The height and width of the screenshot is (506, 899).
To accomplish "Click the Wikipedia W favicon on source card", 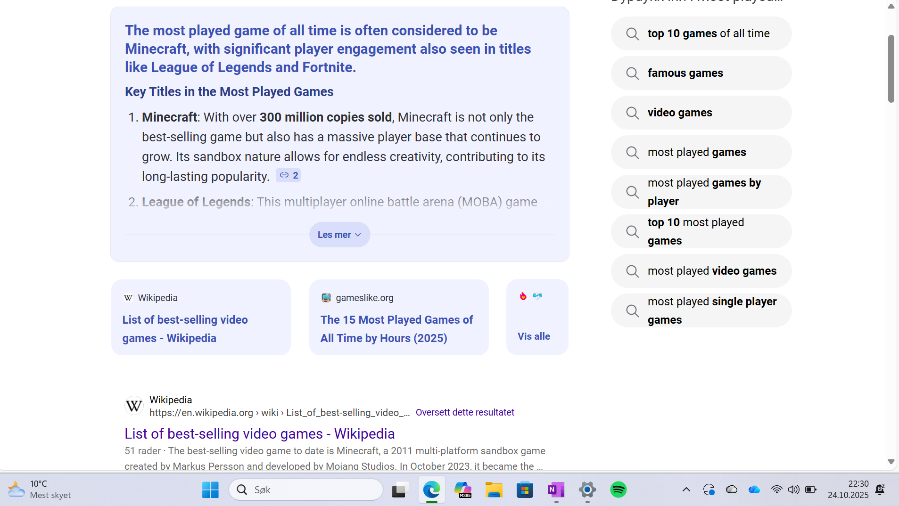I will pos(128,298).
